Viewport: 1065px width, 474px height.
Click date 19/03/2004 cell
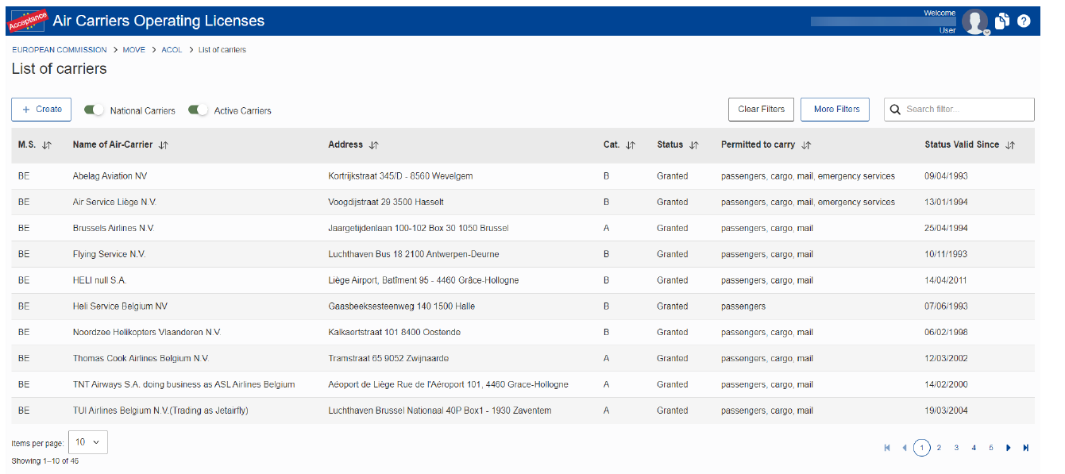point(946,411)
